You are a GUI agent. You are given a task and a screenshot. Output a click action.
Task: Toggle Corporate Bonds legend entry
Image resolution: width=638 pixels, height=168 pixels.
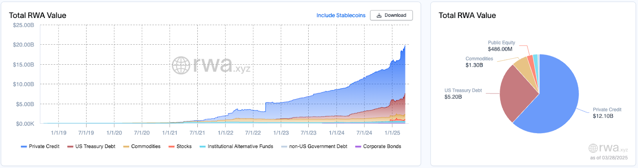click(x=378, y=146)
